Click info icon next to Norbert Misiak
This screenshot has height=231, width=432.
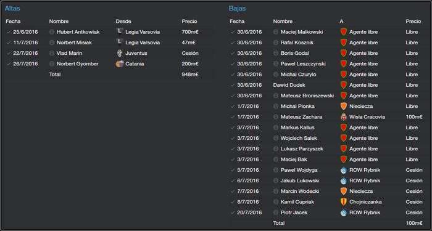[x=51, y=43]
